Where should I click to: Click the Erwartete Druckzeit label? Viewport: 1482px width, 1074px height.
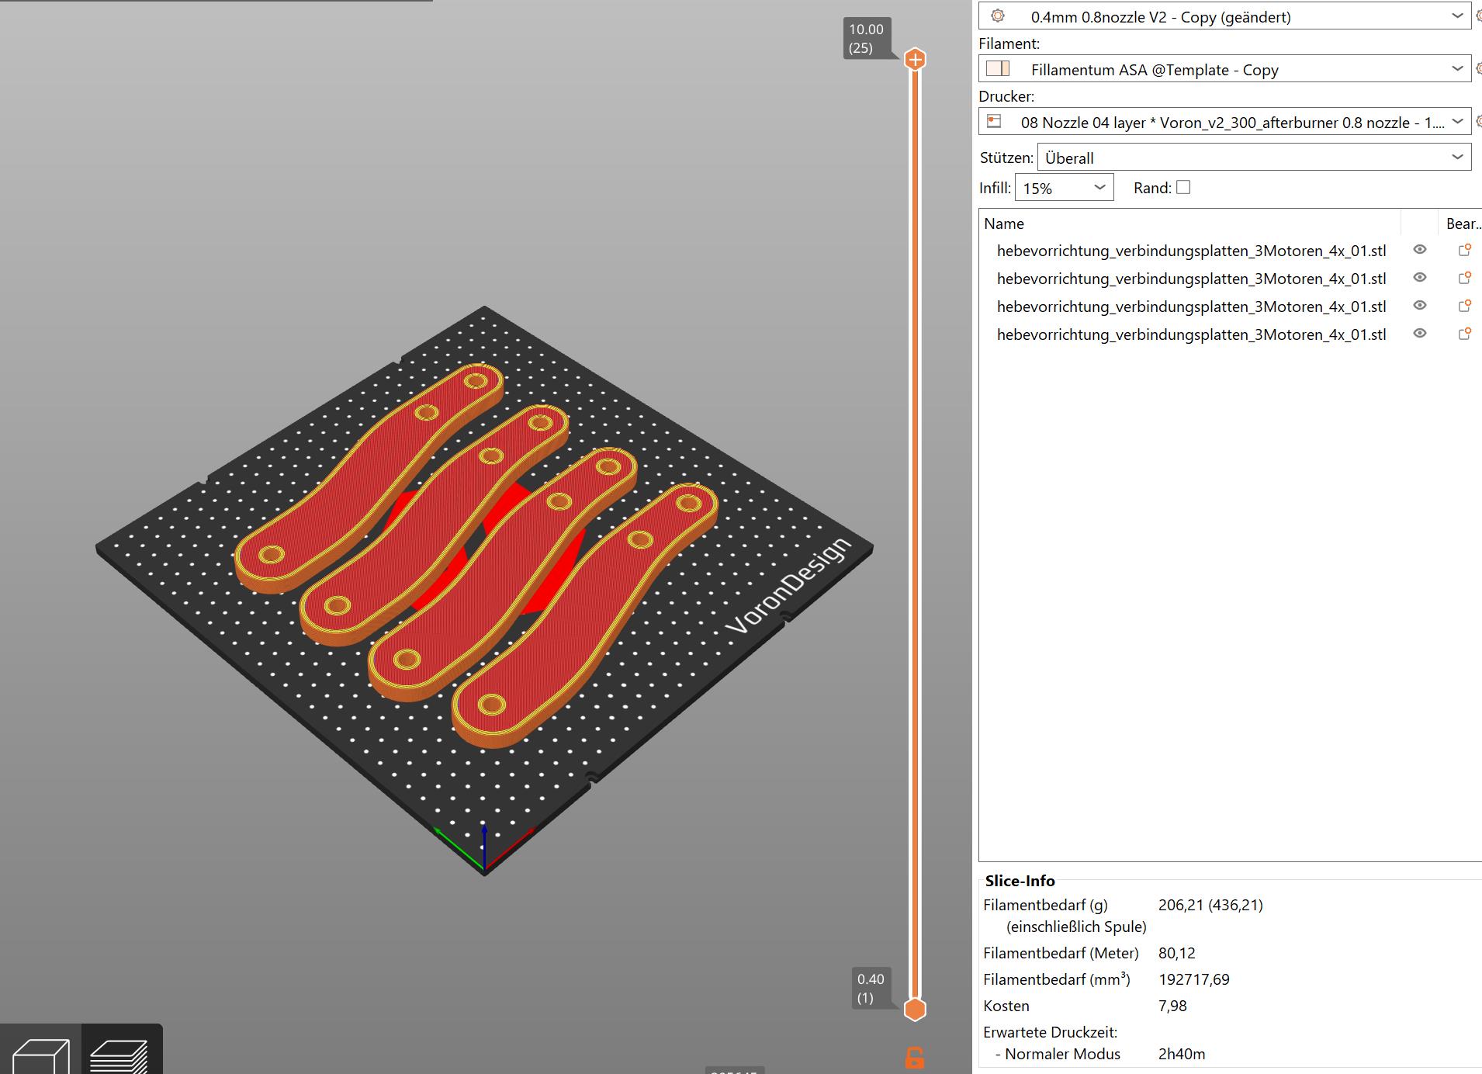click(1050, 1032)
